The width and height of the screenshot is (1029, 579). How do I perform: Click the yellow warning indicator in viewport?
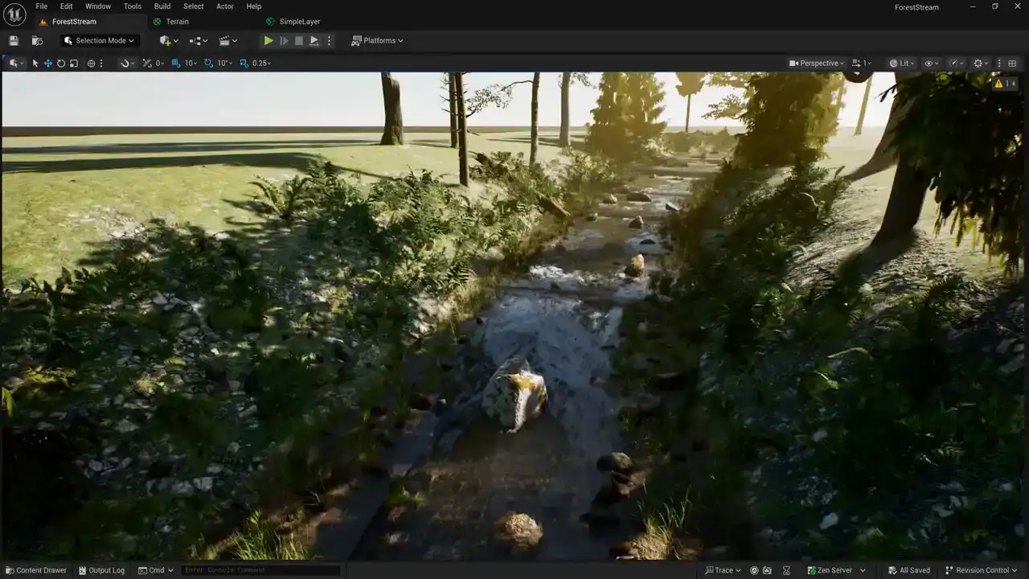(x=1004, y=84)
